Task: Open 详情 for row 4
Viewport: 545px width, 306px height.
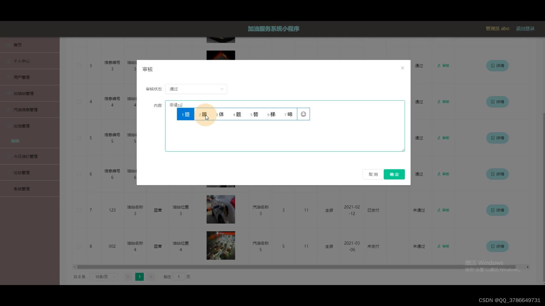Action: [x=497, y=102]
